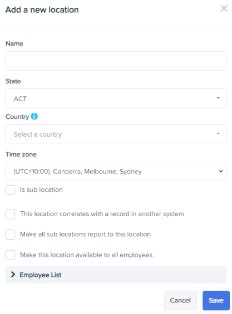The image size is (232, 314).
Task: Click the Name field label
Action: point(14,43)
